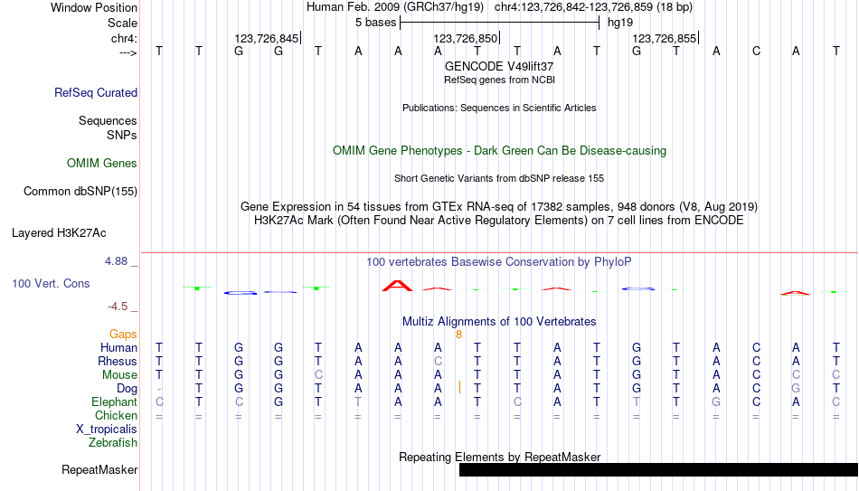Click the Window Position label
This screenshot has height=491, width=859.
pyautogui.click(x=94, y=7)
